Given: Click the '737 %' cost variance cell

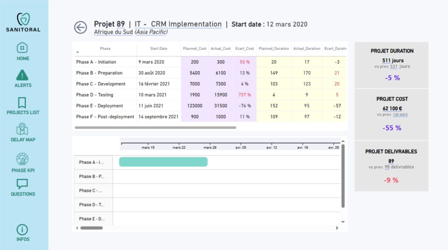Looking at the screenshot, I should point(245,95).
